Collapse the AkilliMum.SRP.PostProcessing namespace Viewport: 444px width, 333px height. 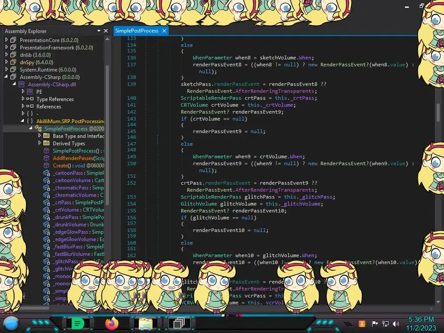23,121
